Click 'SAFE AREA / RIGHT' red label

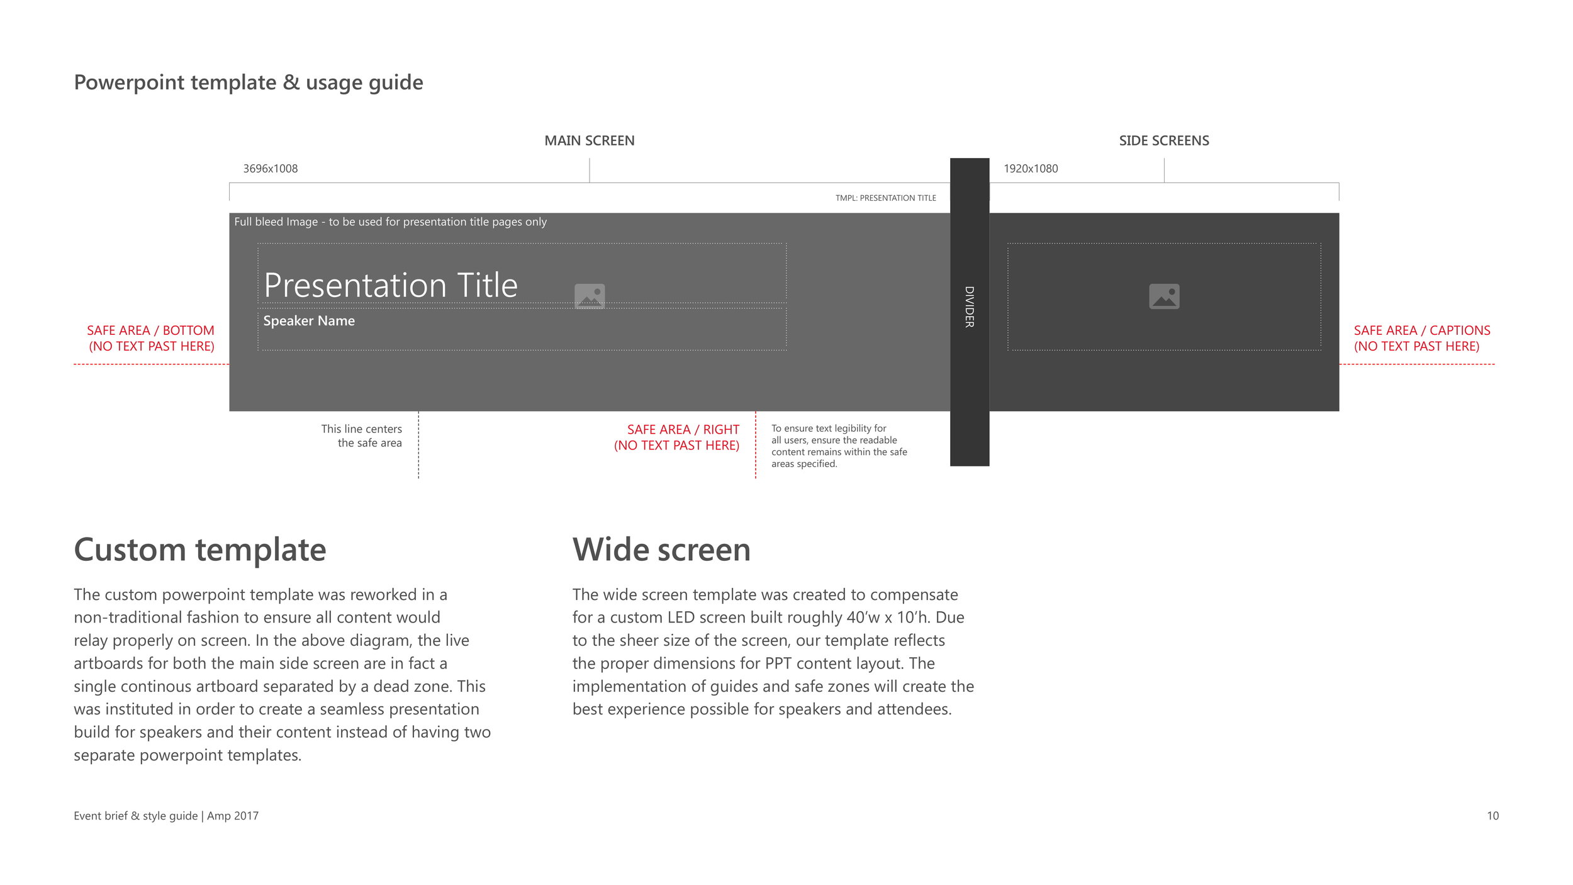(x=677, y=437)
